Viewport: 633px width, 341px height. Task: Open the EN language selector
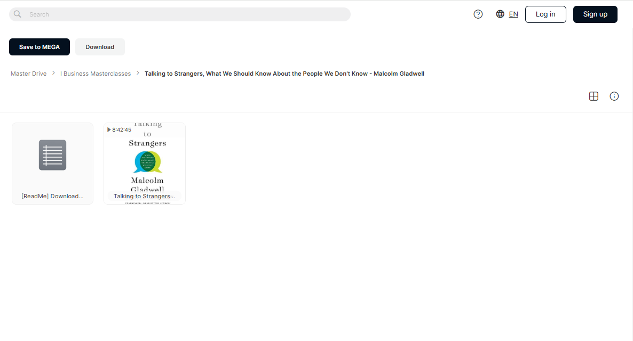point(513,14)
